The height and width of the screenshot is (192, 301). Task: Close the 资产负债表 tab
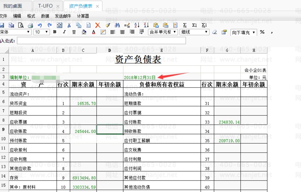97,7
